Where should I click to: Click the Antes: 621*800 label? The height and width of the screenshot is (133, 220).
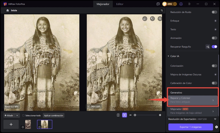click(11, 107)
